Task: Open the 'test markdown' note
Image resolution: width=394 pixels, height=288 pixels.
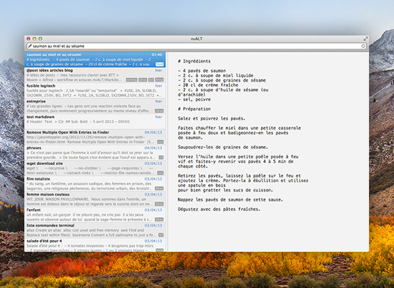Action: point(95,122)
